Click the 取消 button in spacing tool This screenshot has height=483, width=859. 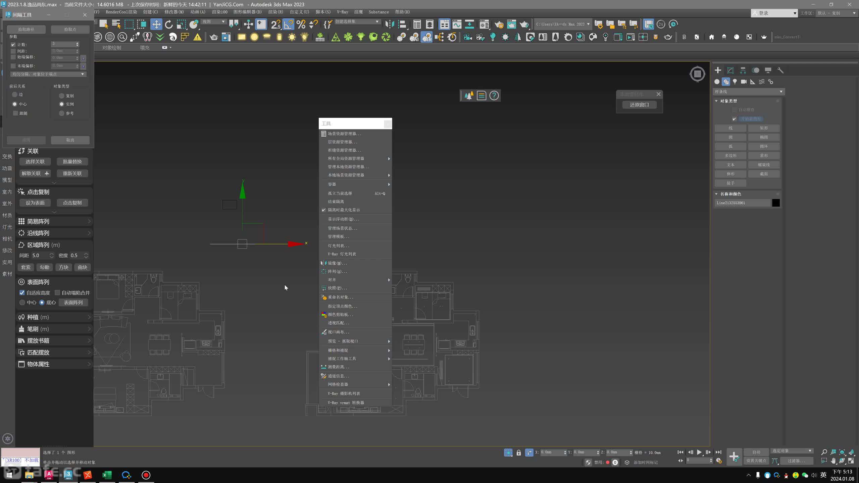[70, 140]
